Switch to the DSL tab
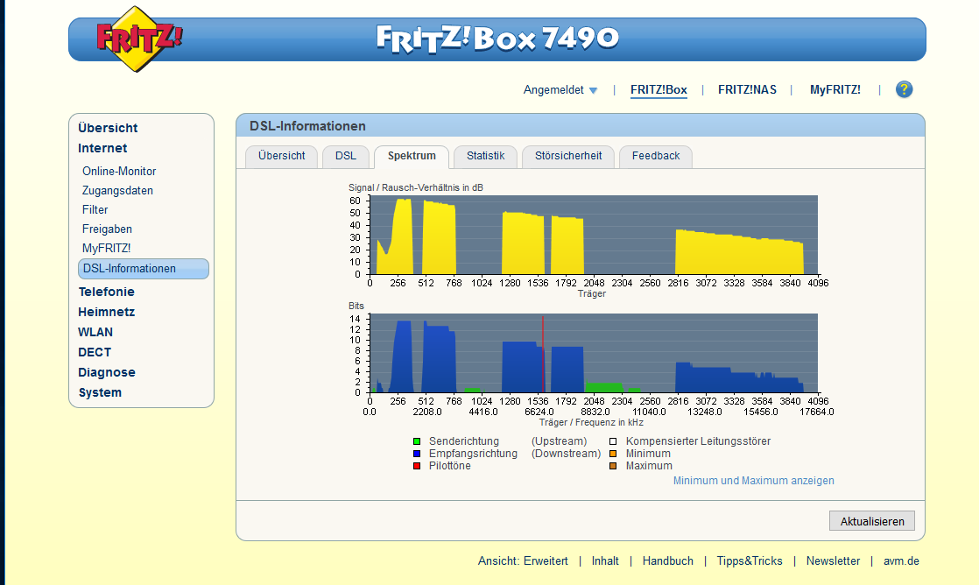Image resolution: width=979 pixels, height=585 pixels. (345, 156)
